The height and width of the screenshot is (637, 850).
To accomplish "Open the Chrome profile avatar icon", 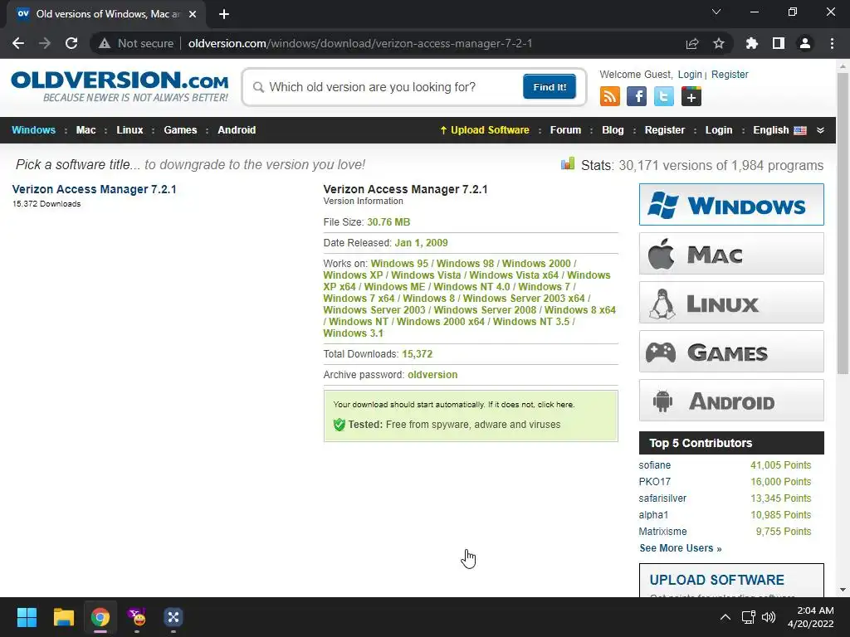I will coord(805,43).
